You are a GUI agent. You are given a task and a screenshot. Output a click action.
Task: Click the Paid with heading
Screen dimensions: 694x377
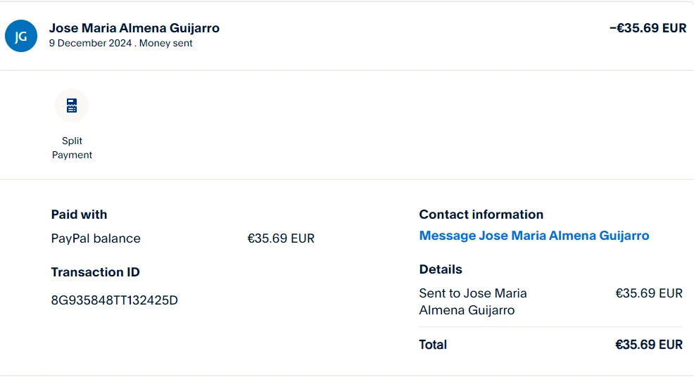[x=79, y=215]
